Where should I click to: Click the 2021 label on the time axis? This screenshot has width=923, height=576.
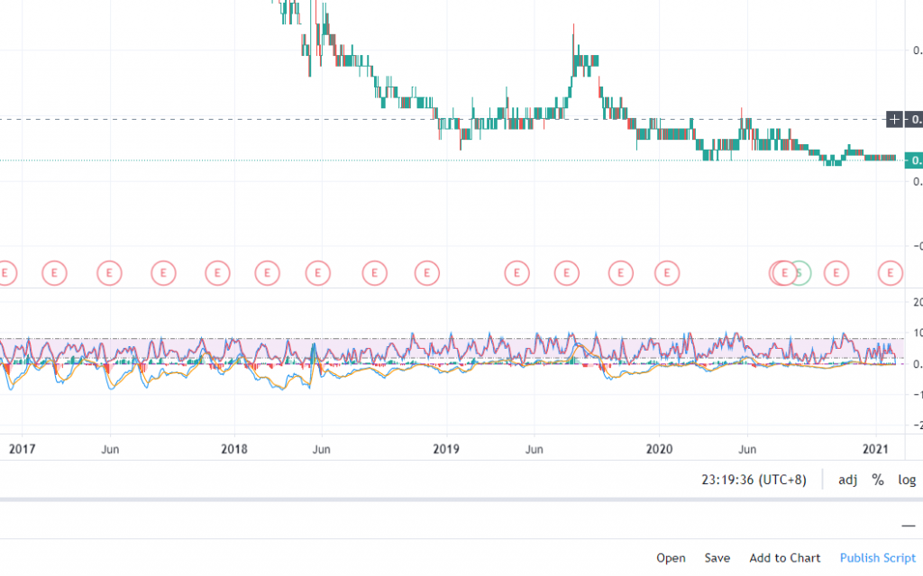[x=875, y=449]
